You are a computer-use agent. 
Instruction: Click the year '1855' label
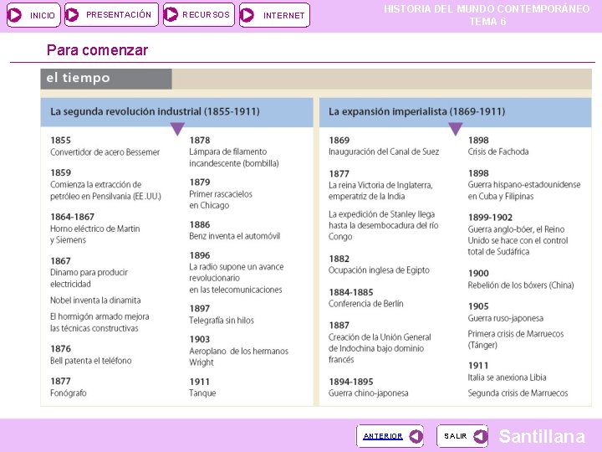coord(61,141)
